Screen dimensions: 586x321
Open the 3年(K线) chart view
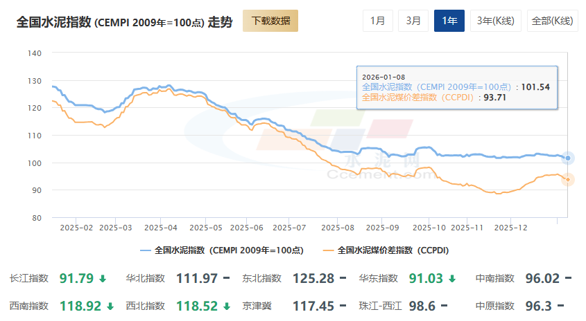(x=495, y=21)
